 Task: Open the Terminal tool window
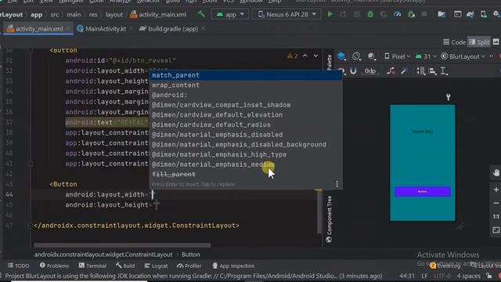click(92, 266)
